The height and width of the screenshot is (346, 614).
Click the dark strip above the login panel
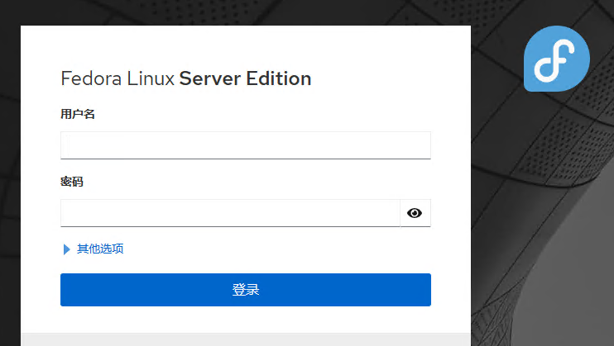point(245,12)
